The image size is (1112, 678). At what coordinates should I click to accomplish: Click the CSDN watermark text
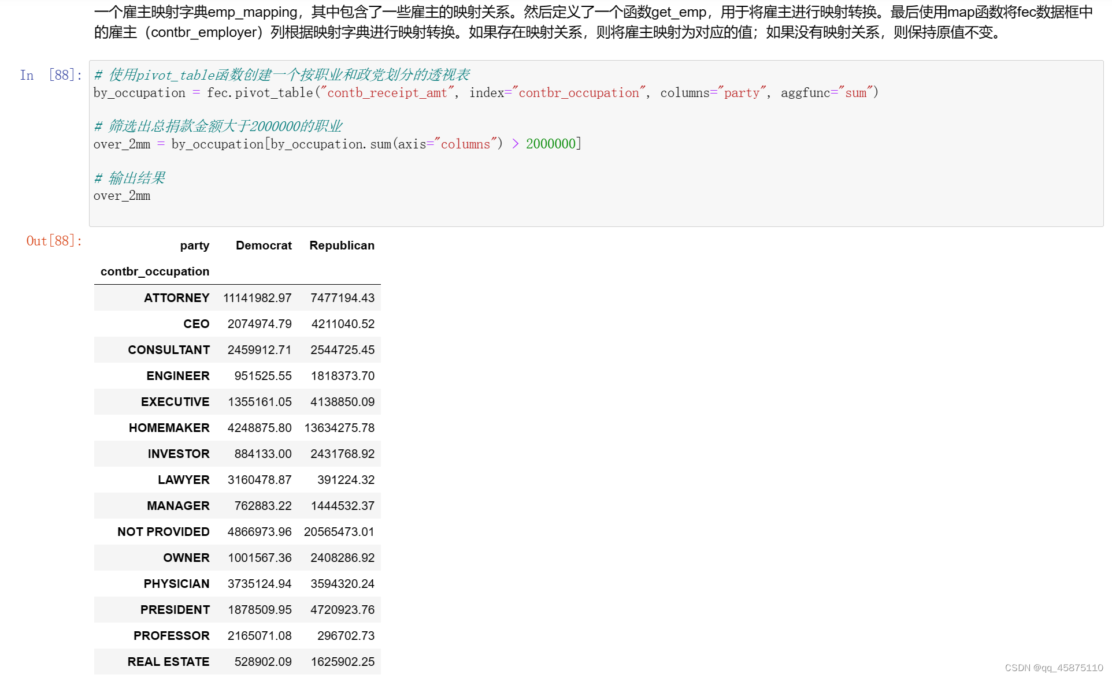1054,668
